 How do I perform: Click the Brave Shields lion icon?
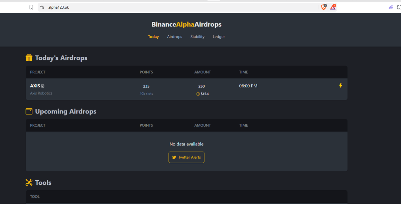click(324, 7)
